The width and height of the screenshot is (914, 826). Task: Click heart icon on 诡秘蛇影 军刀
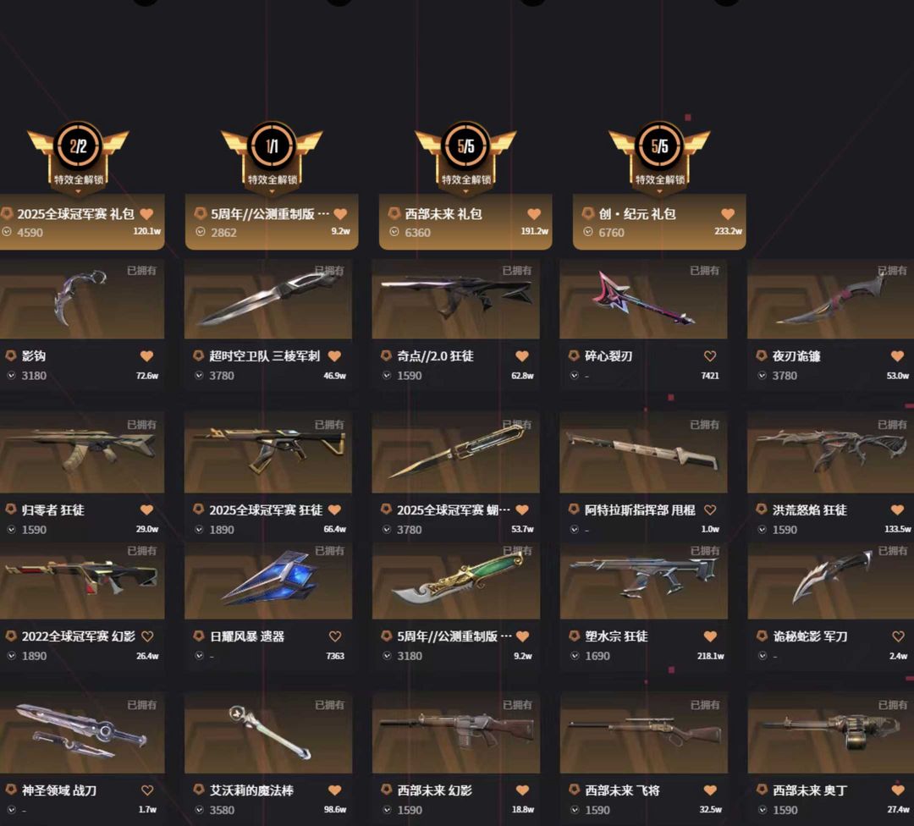pyautogui.click(x=898, y=636)
